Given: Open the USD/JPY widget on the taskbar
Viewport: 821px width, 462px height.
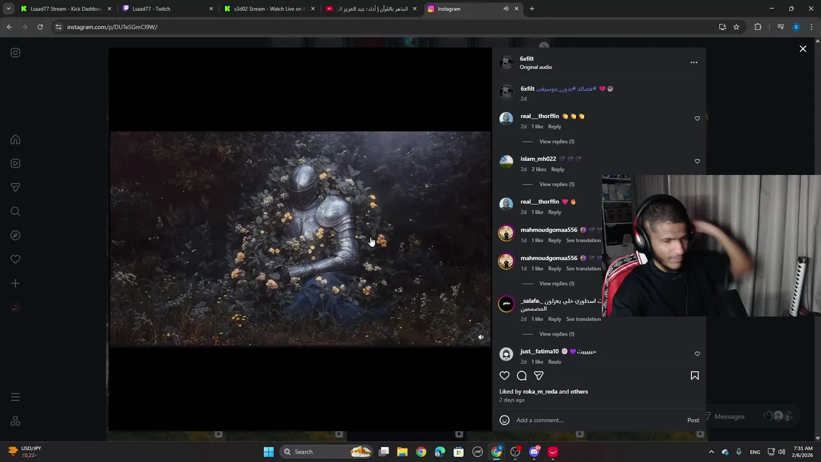Looking at the screenshot, I should point(26,452).
